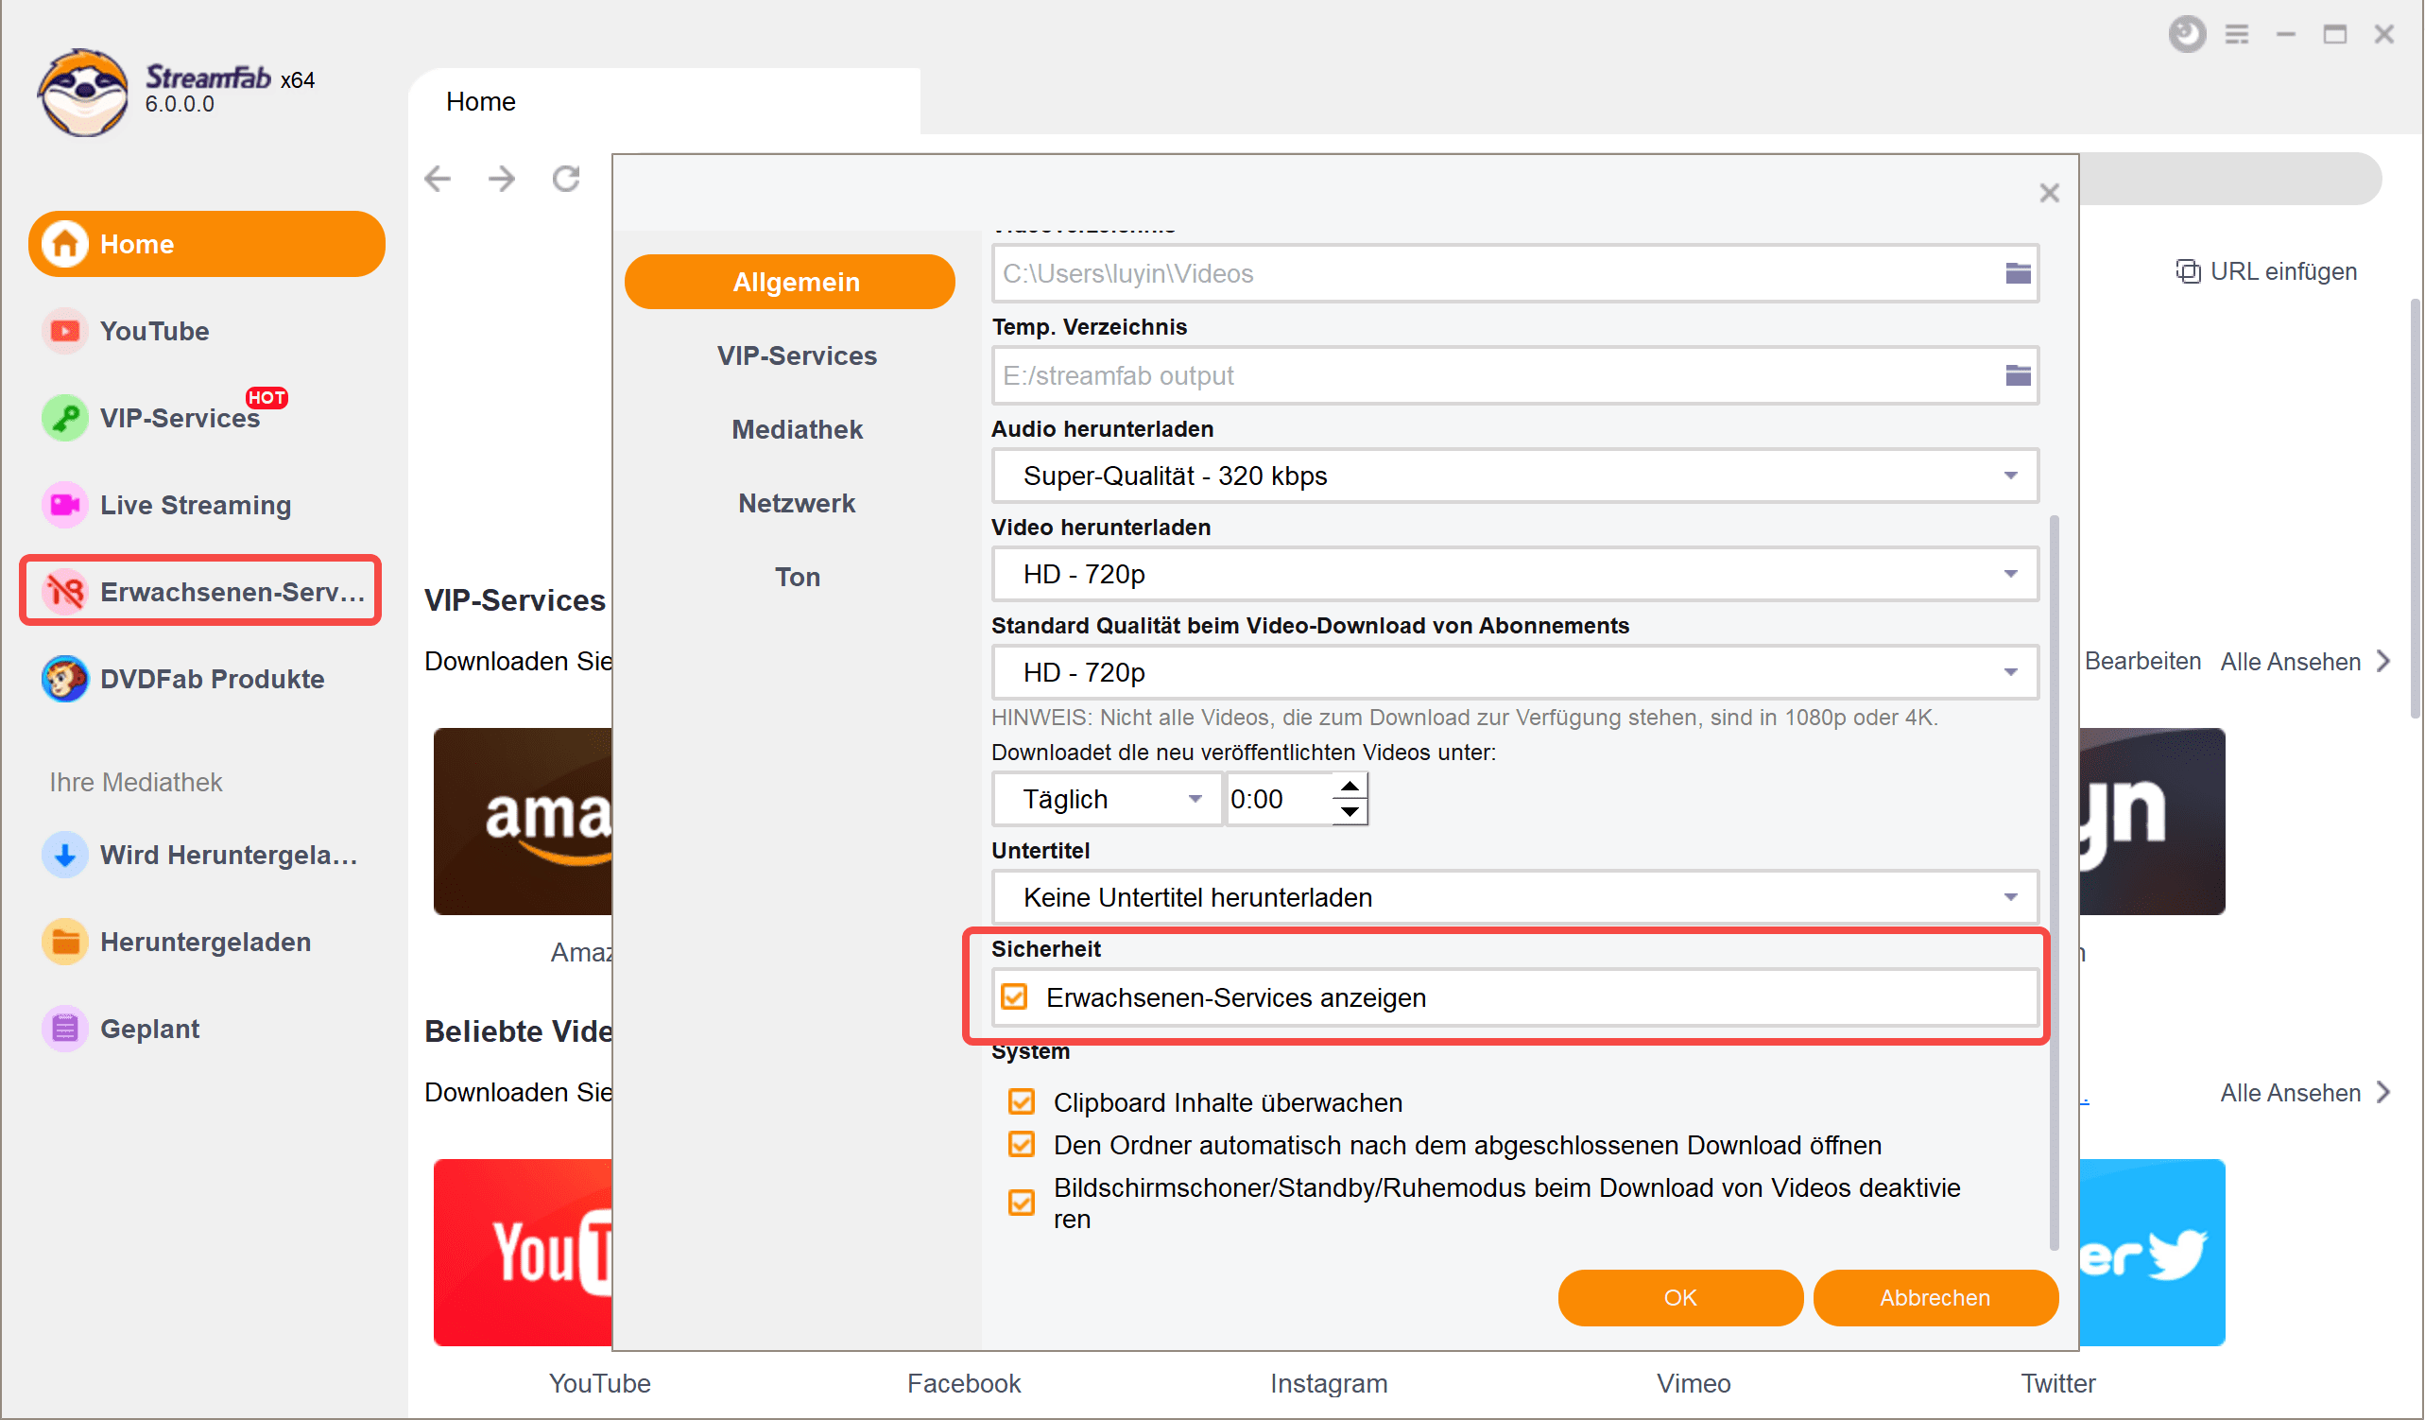Open YouTube in the sidebar
Viewport: 2425px width, 1420px height.
[126, 331]
